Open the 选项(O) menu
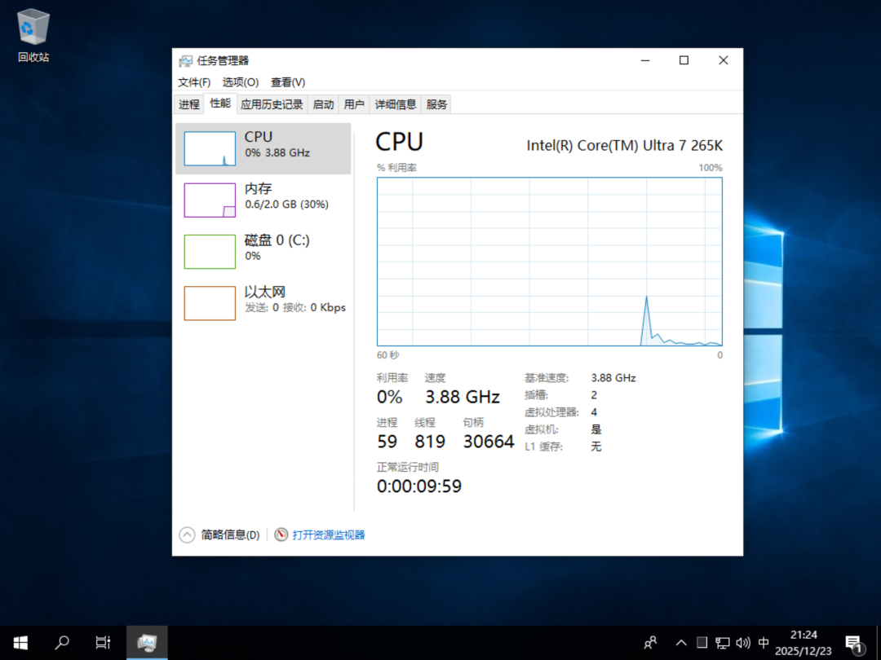 click(x=241, y=82)
